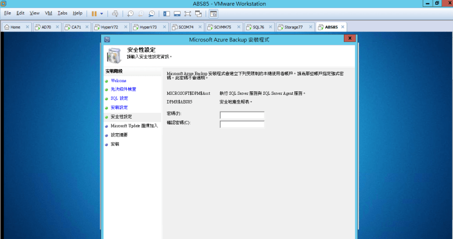The height and width of the screenshot is (239, 453).
Task: Click the pause virtual machine icon
Action: coord(94,13)
